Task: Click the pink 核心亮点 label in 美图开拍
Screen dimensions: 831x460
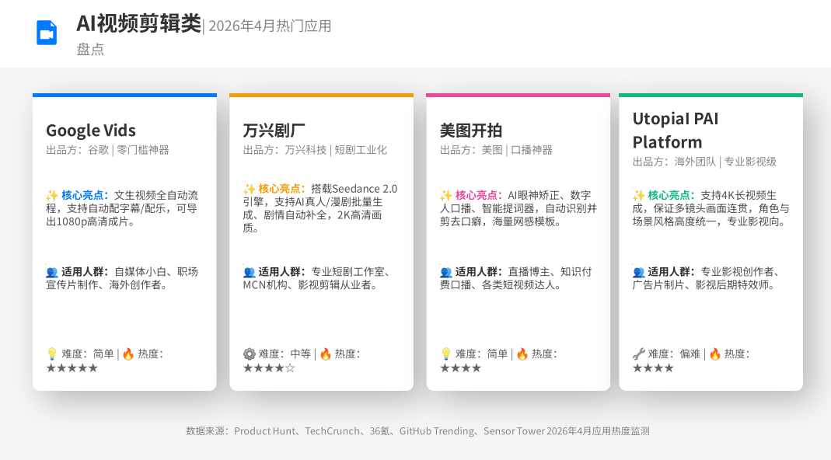Action: pyautogui.click(x=478, y=195)
